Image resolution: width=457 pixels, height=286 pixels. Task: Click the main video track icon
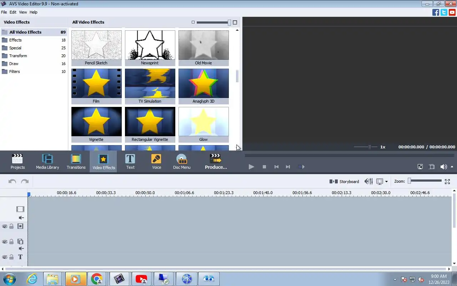tap(20, 209)
